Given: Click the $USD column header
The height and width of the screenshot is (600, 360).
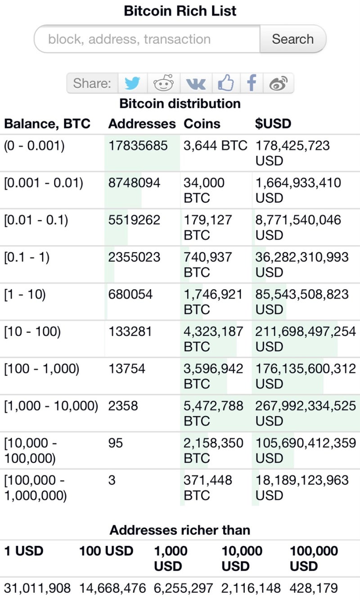Looking at the screenshot, I should 273,123.
